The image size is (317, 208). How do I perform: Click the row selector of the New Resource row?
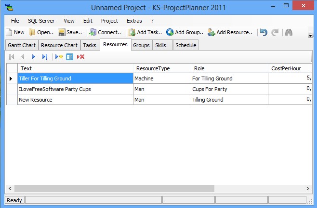point(12,100)
